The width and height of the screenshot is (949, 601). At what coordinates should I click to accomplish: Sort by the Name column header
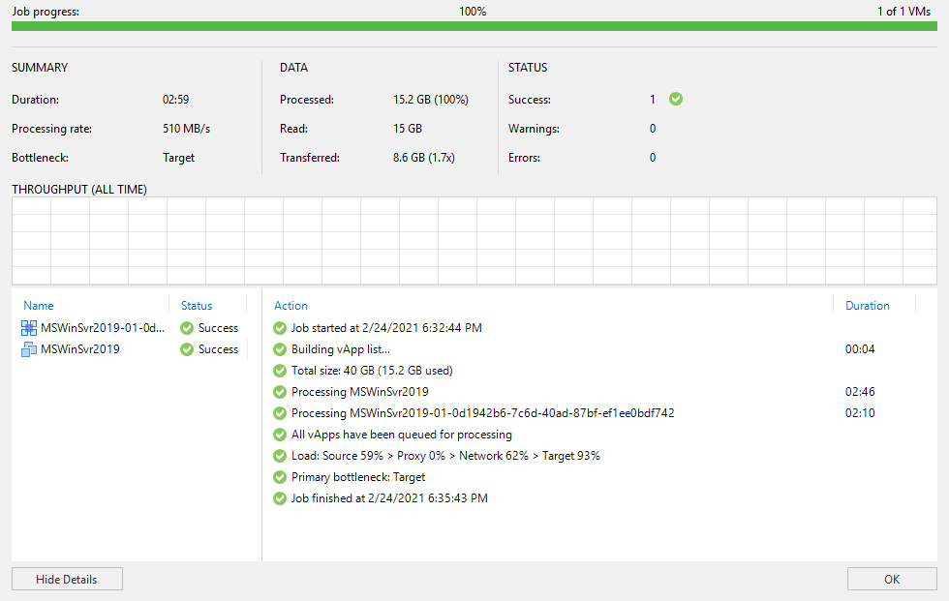point(39,305)
